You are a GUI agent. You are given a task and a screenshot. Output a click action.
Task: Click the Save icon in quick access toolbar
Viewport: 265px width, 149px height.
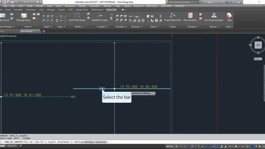click(21, 2)
